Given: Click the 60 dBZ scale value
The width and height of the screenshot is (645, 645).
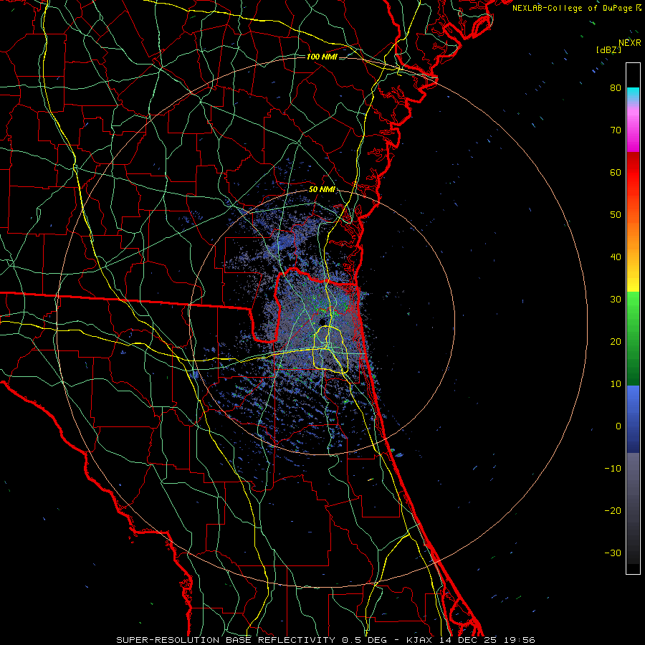Looking at the screenshot, I should click(x=616, y=172).
